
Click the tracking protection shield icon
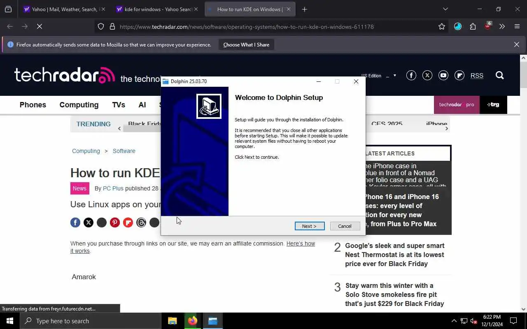[101, 26]
